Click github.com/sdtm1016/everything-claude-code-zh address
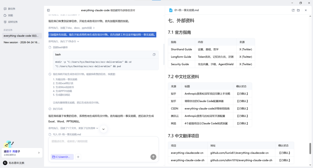Image resolution: width=313 pixels, height=168 pixels. pyautogui.click(x=241, y=160)
